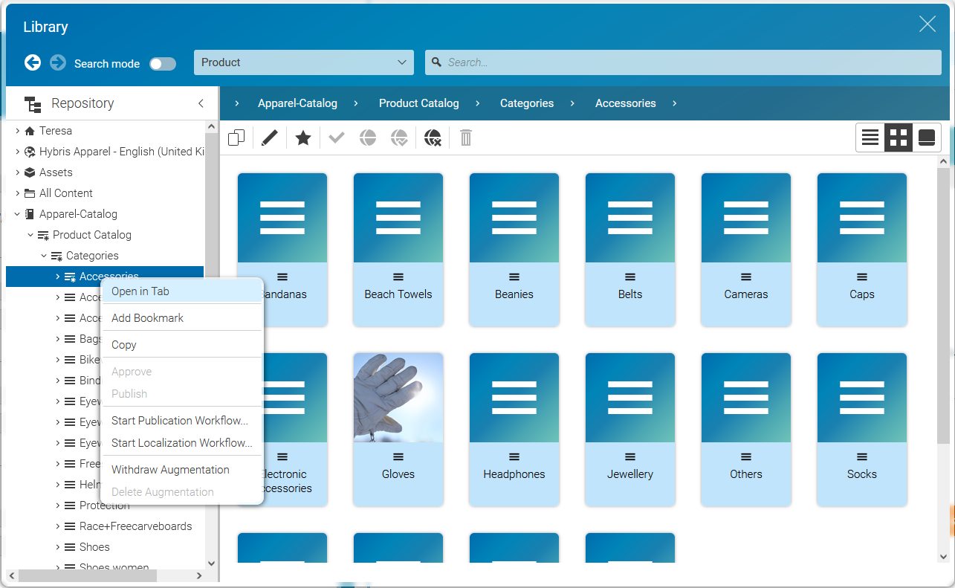The height and width of the screenshot is (588, 955).
Task: Select Race+Freecarveboards in repository tree
Action: tap(135, 526)
